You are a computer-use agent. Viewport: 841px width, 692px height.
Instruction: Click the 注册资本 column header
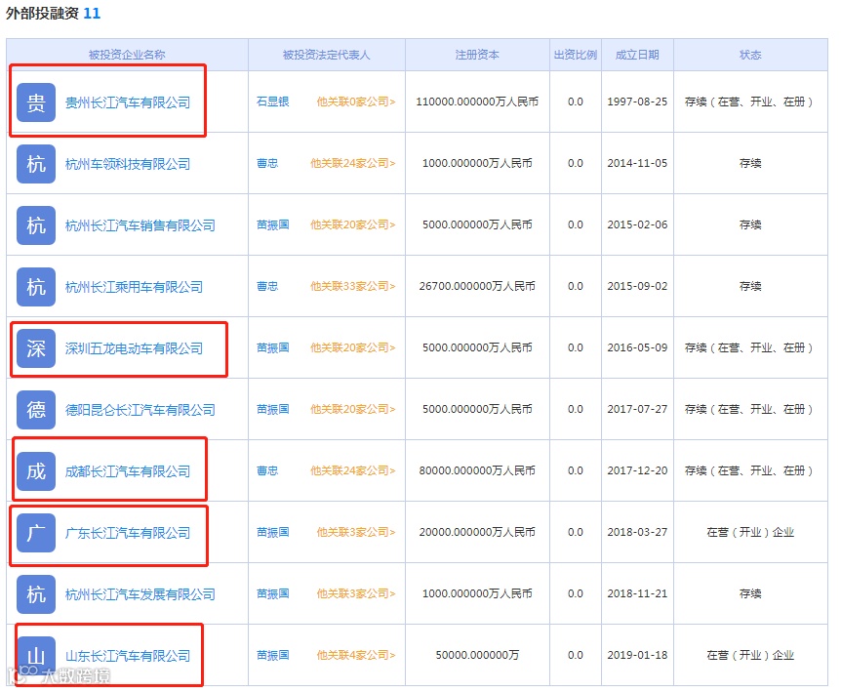point(477,55)
